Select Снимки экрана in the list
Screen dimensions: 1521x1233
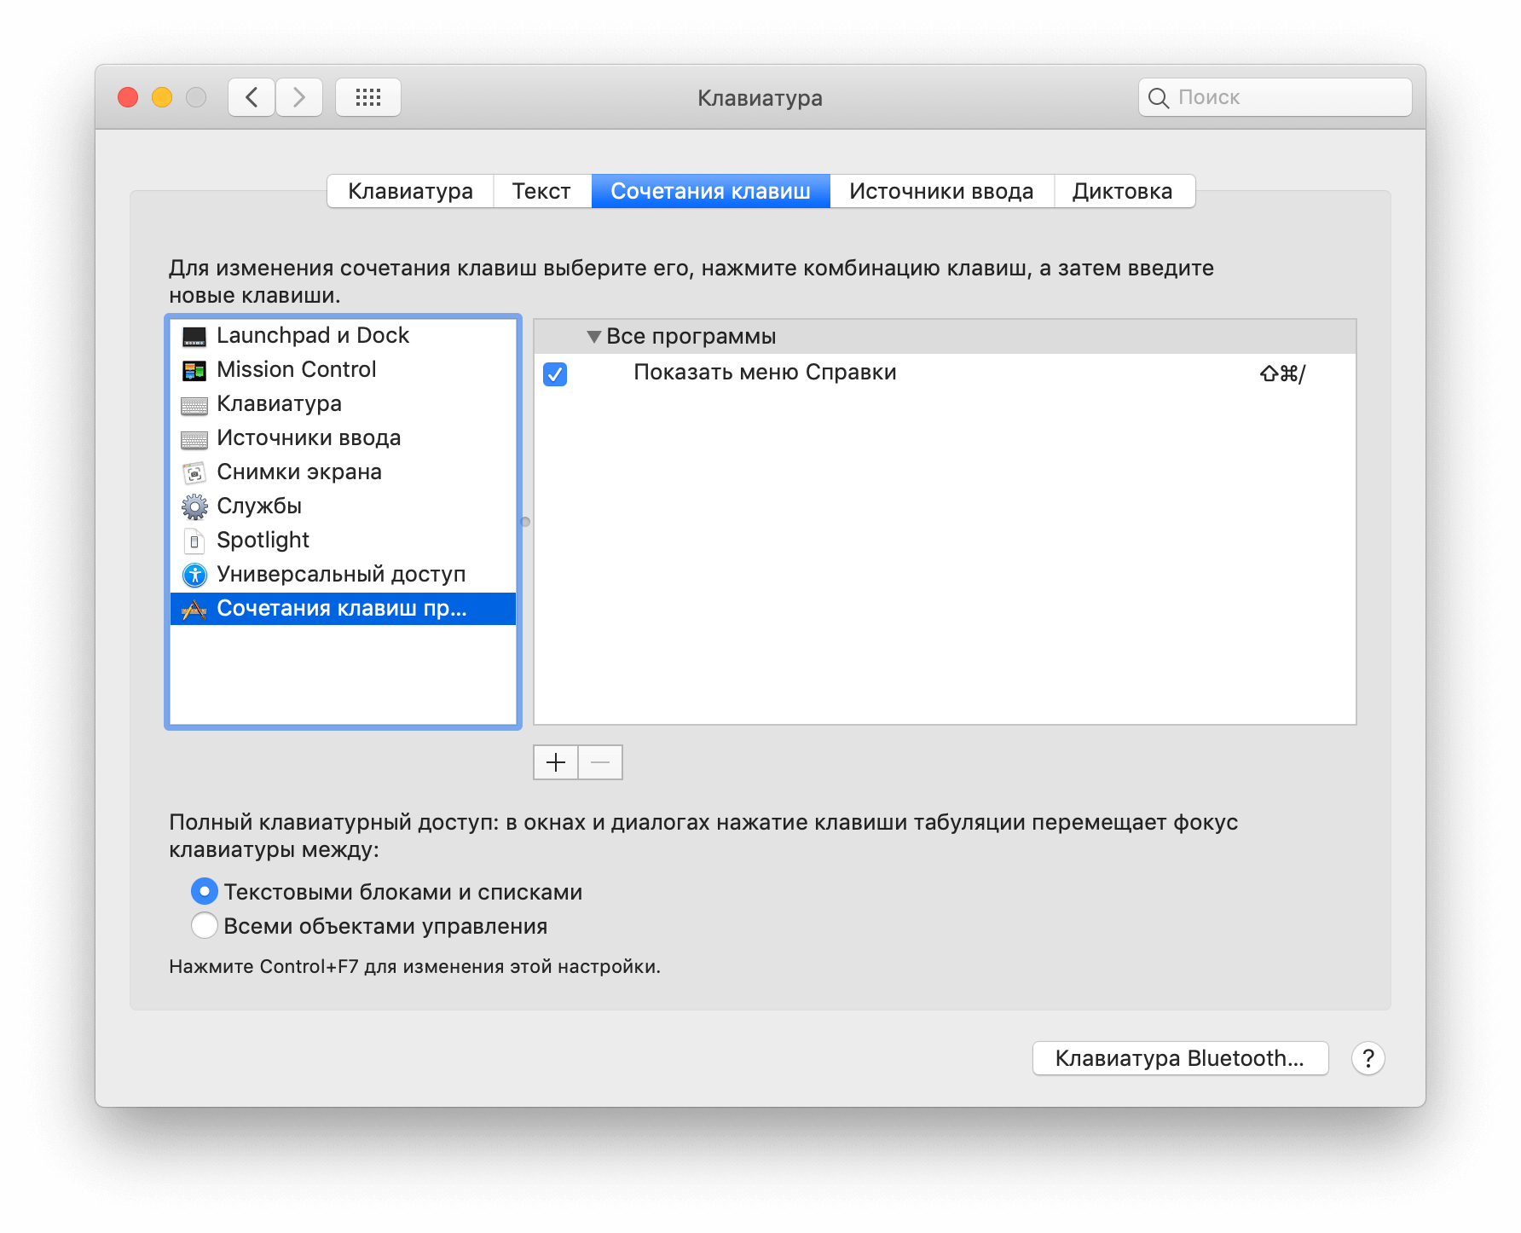(x=343, y=472)
